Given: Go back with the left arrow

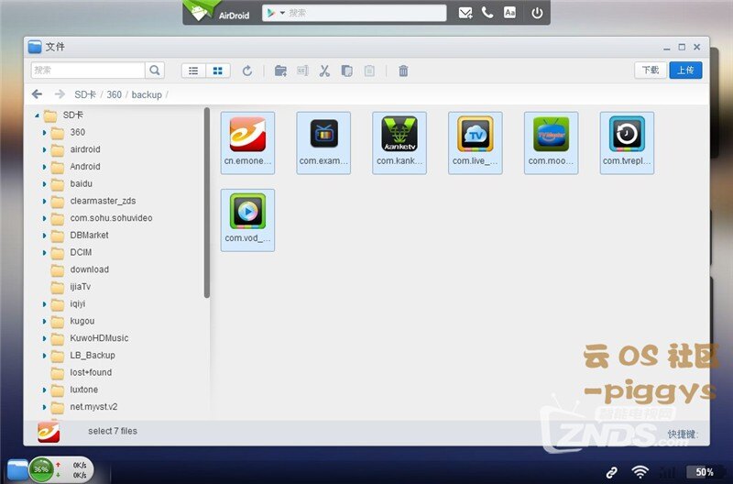Looking at the screenshot, I should (x=37, y=94).
